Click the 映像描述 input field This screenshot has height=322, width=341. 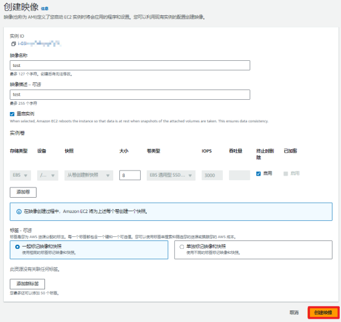tap(130, 94)
